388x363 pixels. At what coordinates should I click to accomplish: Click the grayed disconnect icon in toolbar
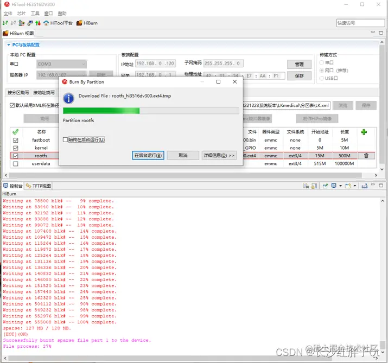click(13, 23)
